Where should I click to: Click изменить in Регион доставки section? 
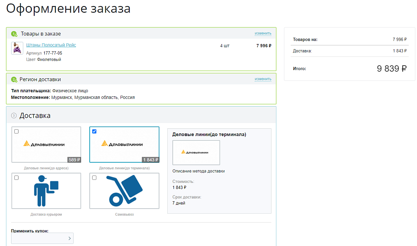(263, 79)
